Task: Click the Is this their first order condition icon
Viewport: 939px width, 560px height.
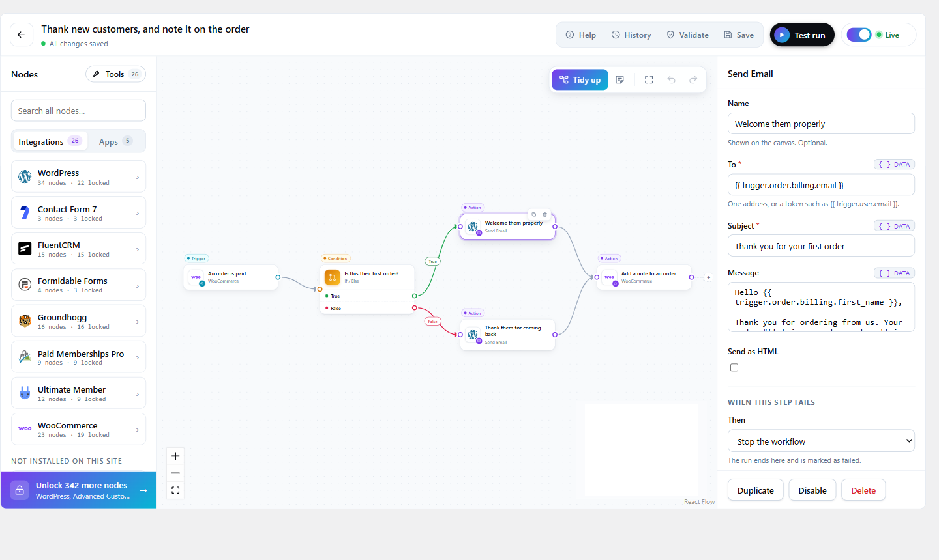Action: (333, 277)
